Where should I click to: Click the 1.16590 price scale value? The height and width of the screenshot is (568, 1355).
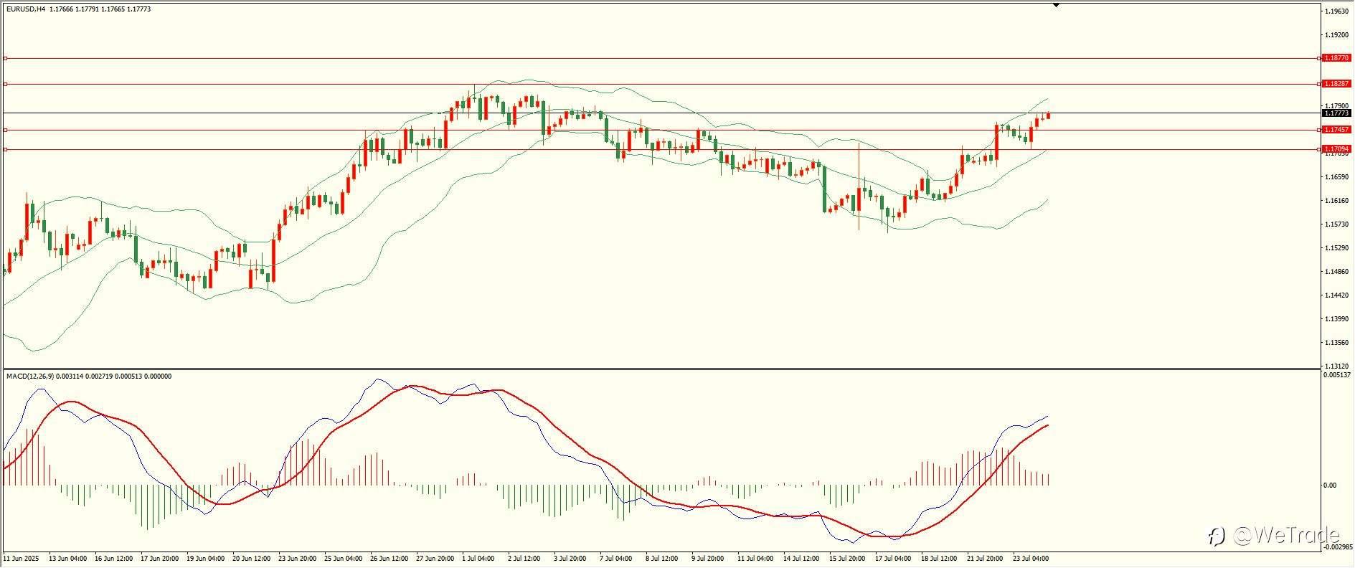click(1336, 177)
